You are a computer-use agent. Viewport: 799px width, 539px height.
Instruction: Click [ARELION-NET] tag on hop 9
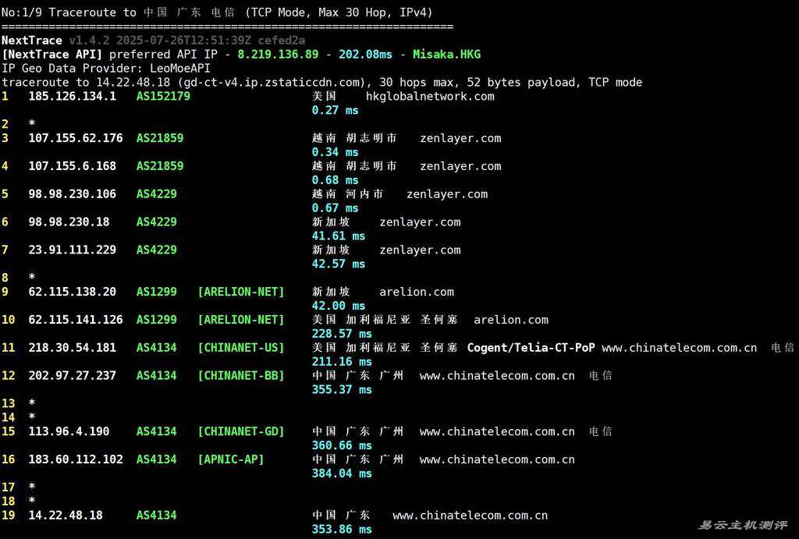click(x=241, y=292)
